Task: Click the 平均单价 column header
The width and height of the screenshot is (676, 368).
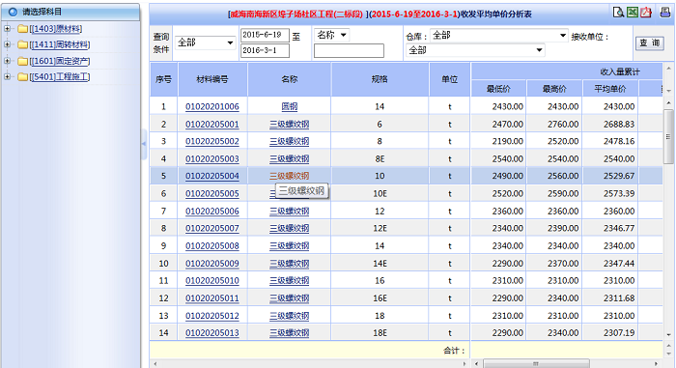Action: pos(610,89)
